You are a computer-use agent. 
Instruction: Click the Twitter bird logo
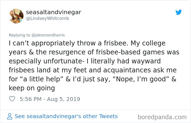pos(178,12)
